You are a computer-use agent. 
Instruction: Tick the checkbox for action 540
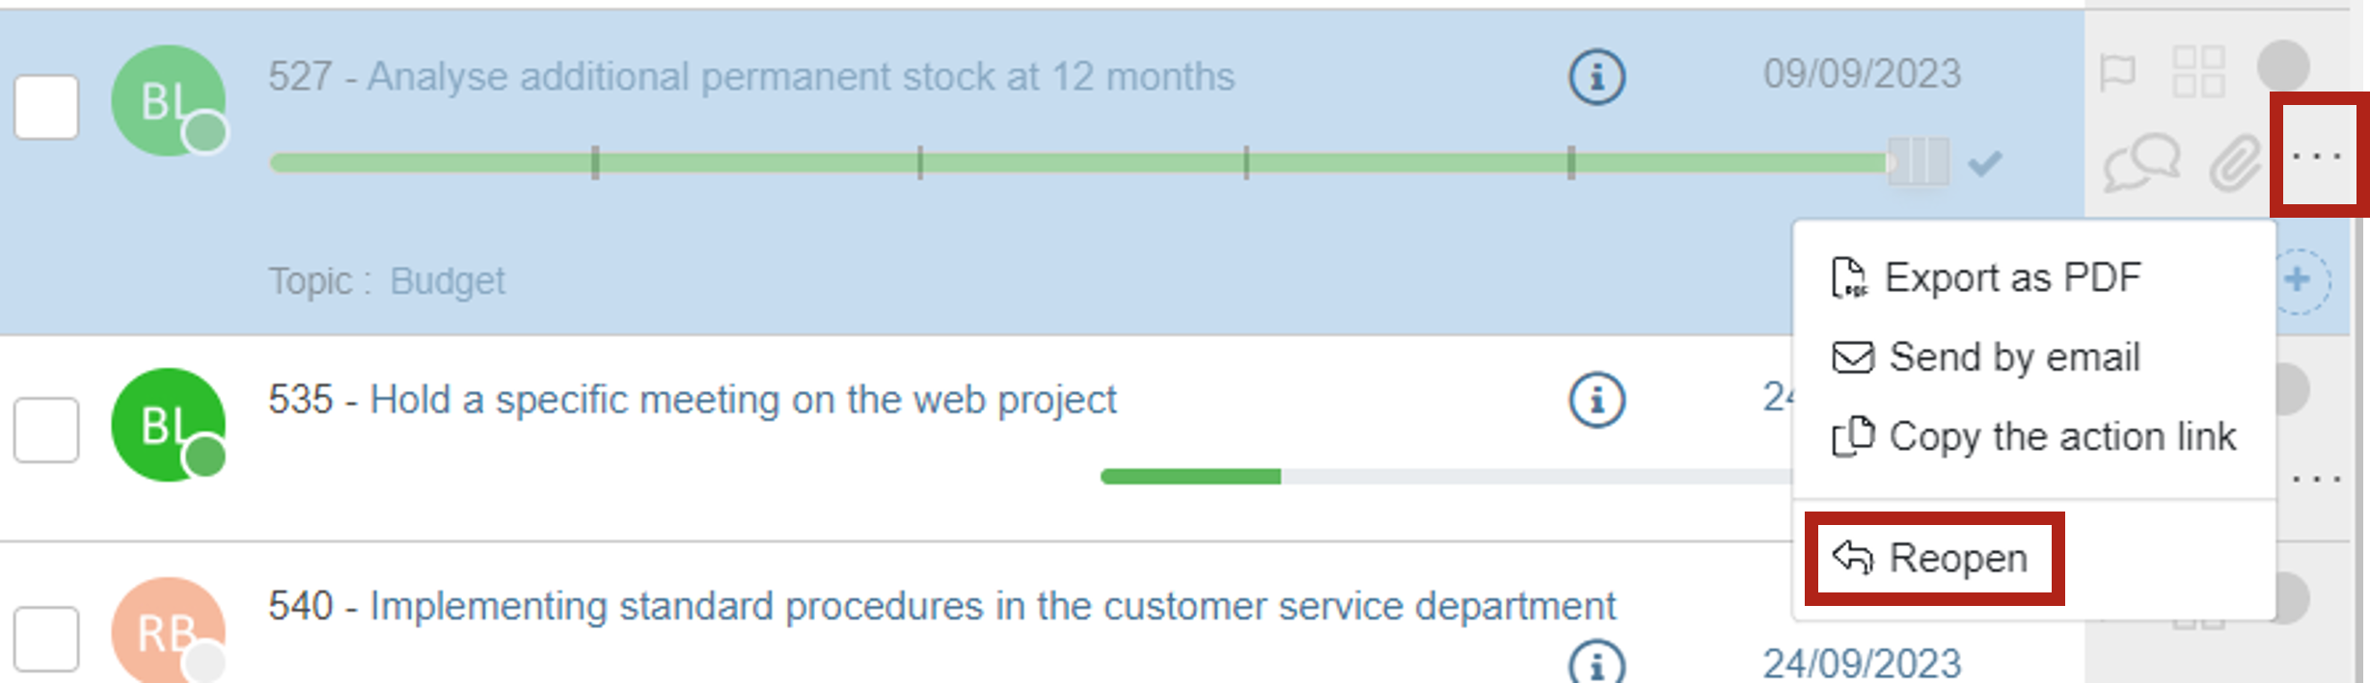pos(46,639)
